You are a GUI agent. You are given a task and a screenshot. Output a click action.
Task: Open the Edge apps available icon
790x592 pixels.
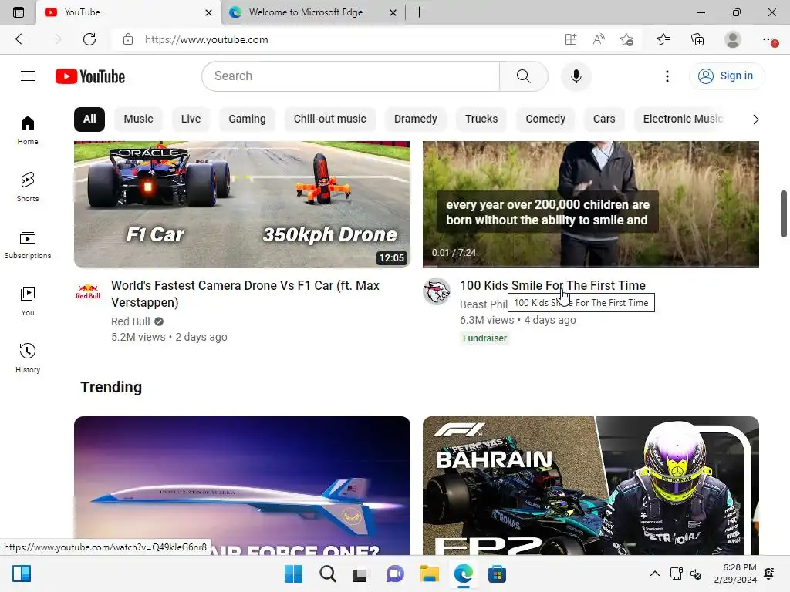click(x=570, y=39)
